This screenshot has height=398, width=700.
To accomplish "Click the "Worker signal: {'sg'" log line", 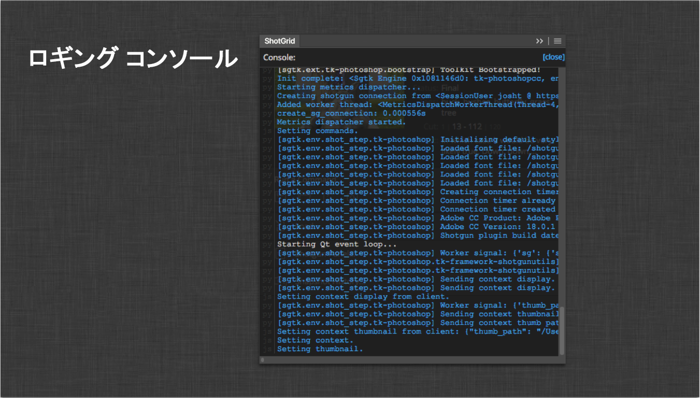I will click(418, 253).
